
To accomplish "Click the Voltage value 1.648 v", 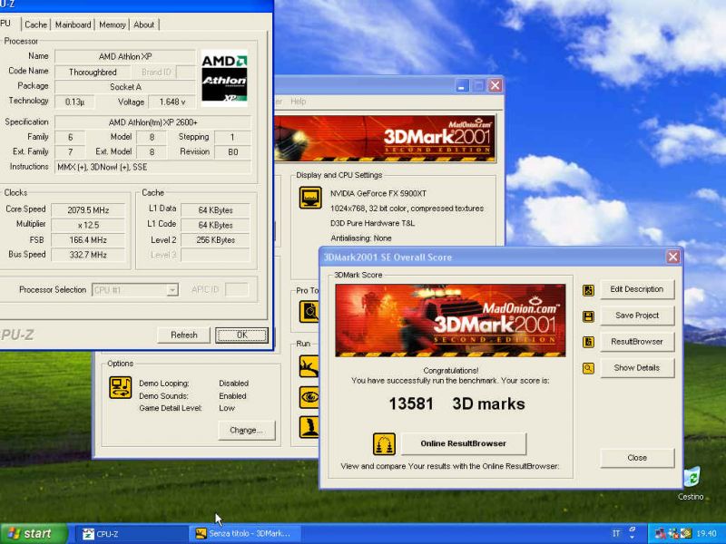I will point(172,102).
